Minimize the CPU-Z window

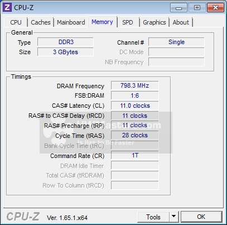(x=178, y=8)
